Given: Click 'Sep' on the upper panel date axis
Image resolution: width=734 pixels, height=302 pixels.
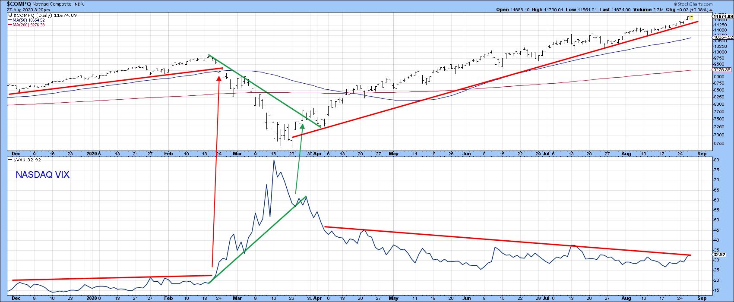Looking at the screenshot, I should (x=702, y=153).
